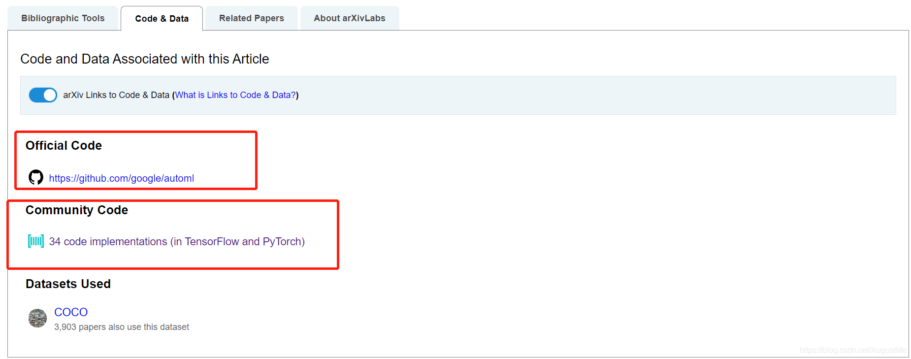Click the COCO dataset thumbnail image
Viewport: 911px width, 359px height.
[37, 318]
